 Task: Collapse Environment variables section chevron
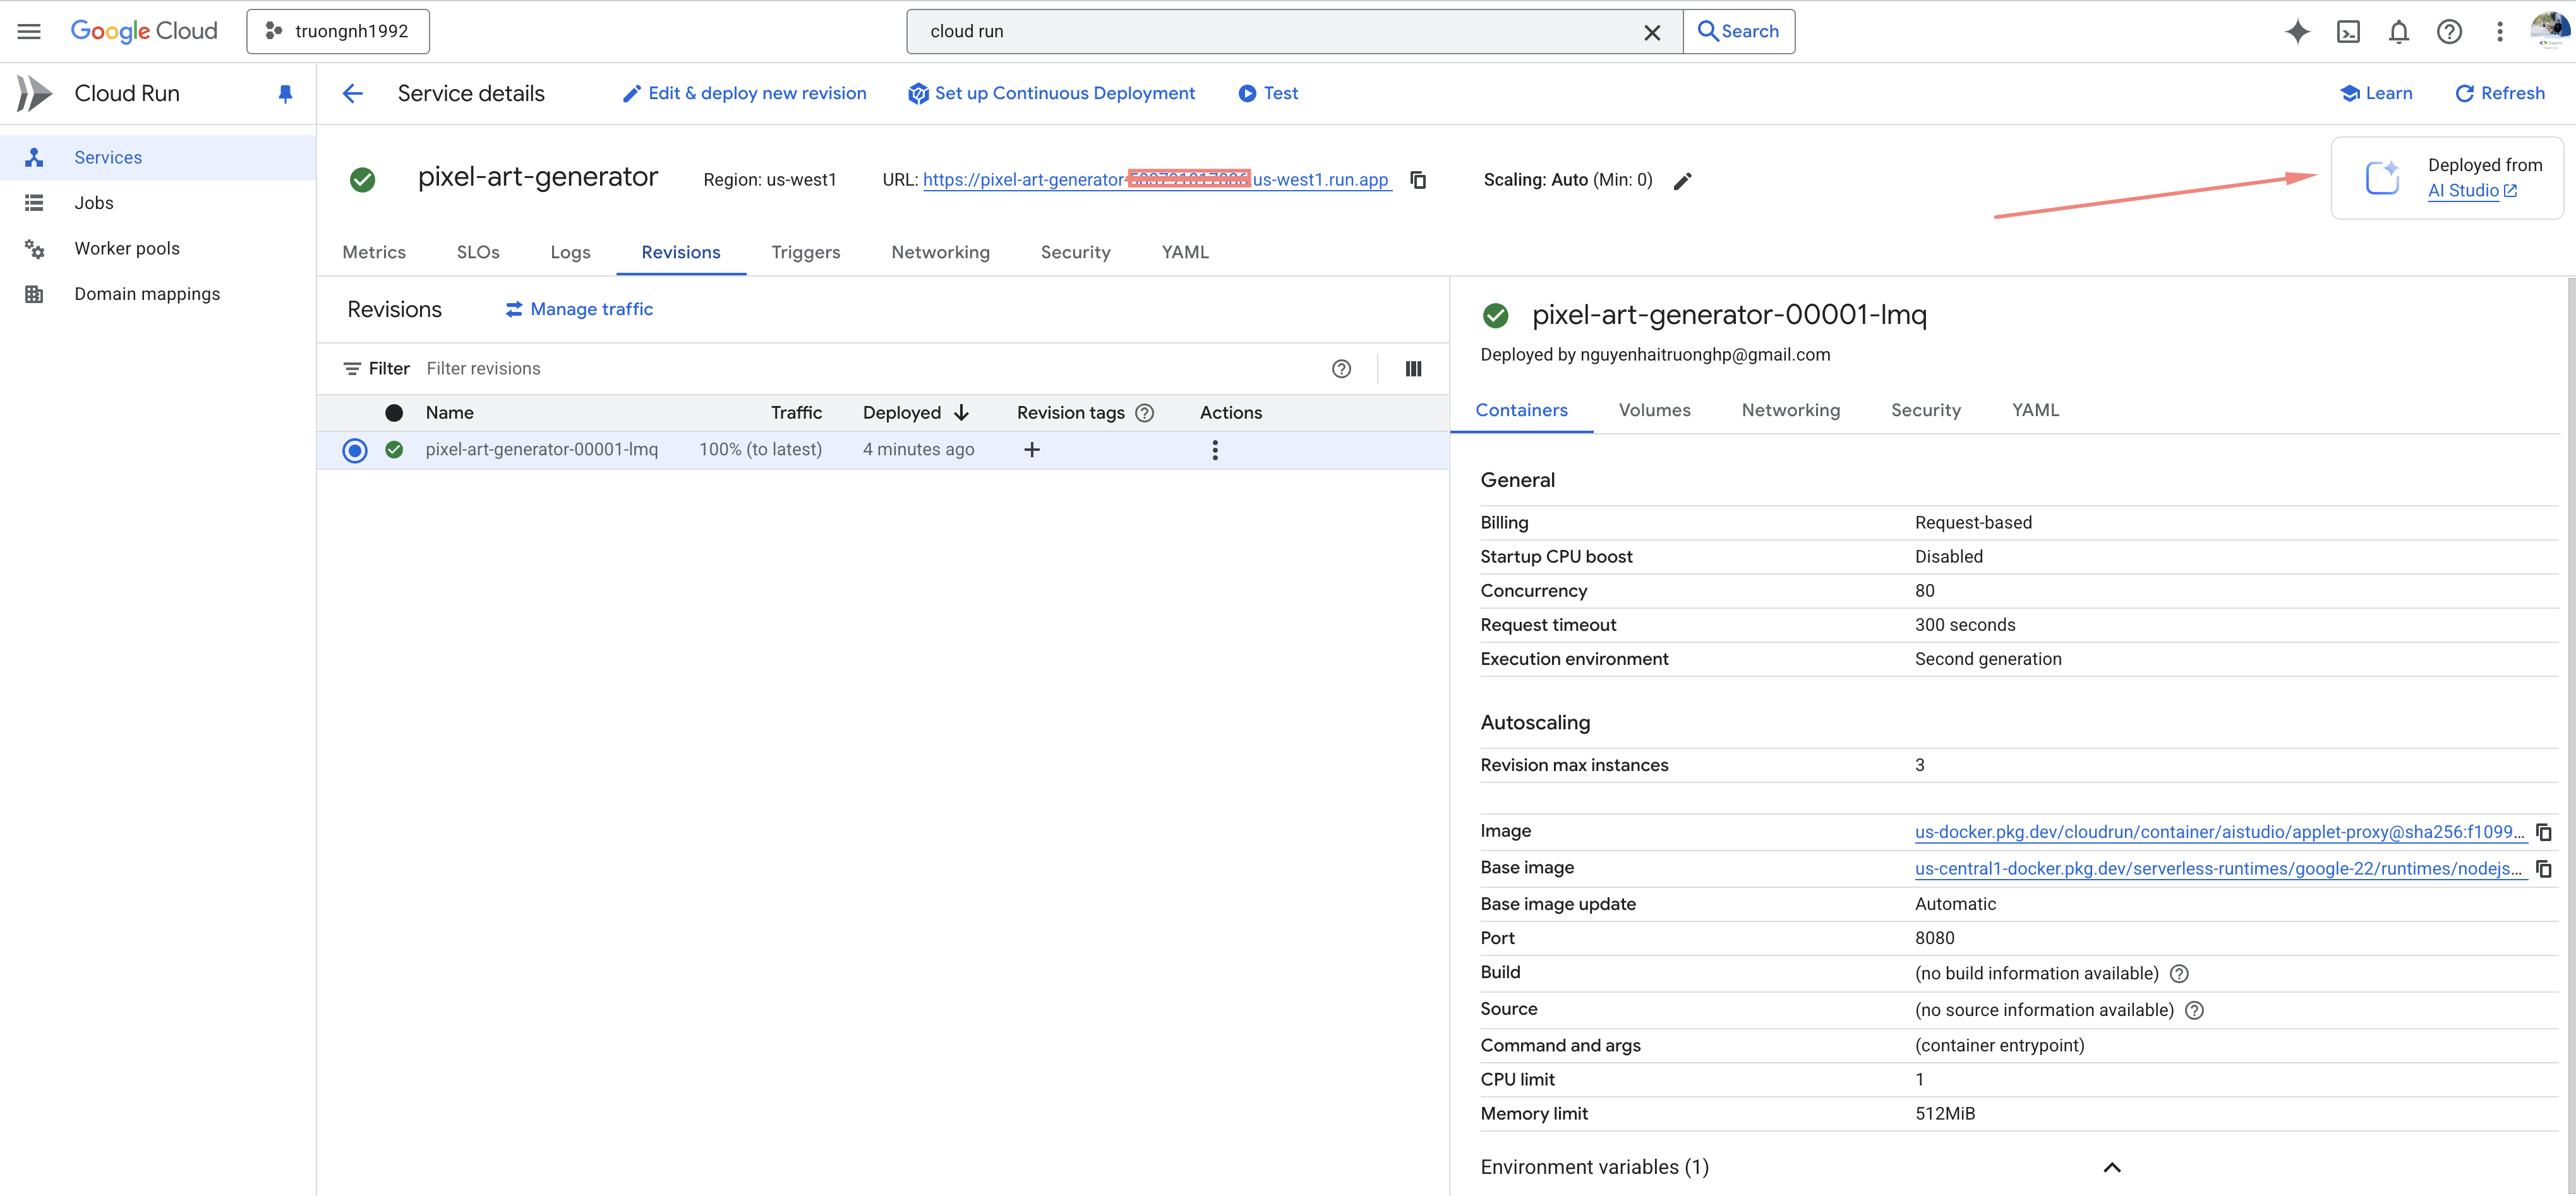coord(2112,1168)
